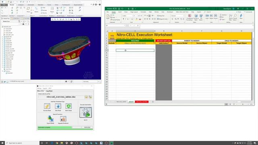The height and width of the screenshot is (145, 258).
Task: Open Component group dropdown in Creo ribbon
Action: pyautogui.click(x=21, y=16)
